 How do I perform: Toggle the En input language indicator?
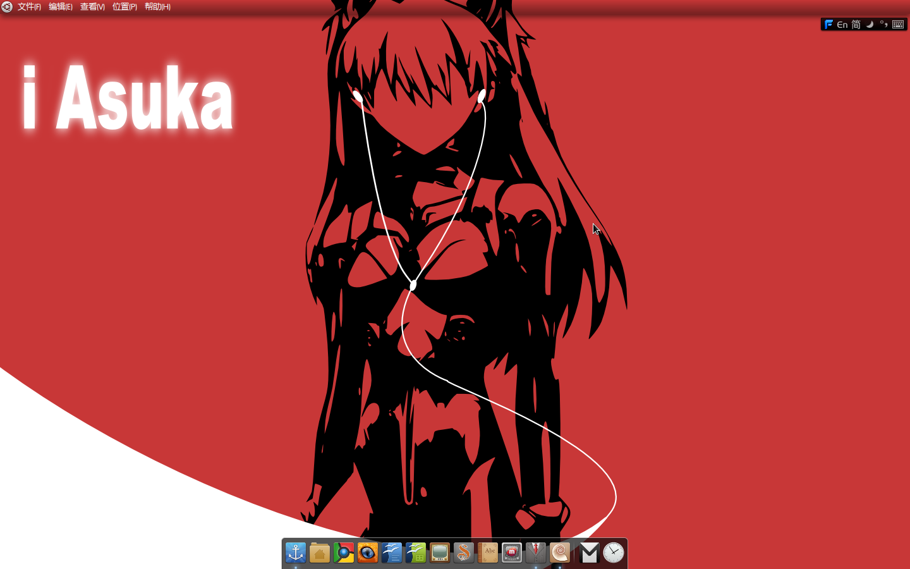(842, 25)
